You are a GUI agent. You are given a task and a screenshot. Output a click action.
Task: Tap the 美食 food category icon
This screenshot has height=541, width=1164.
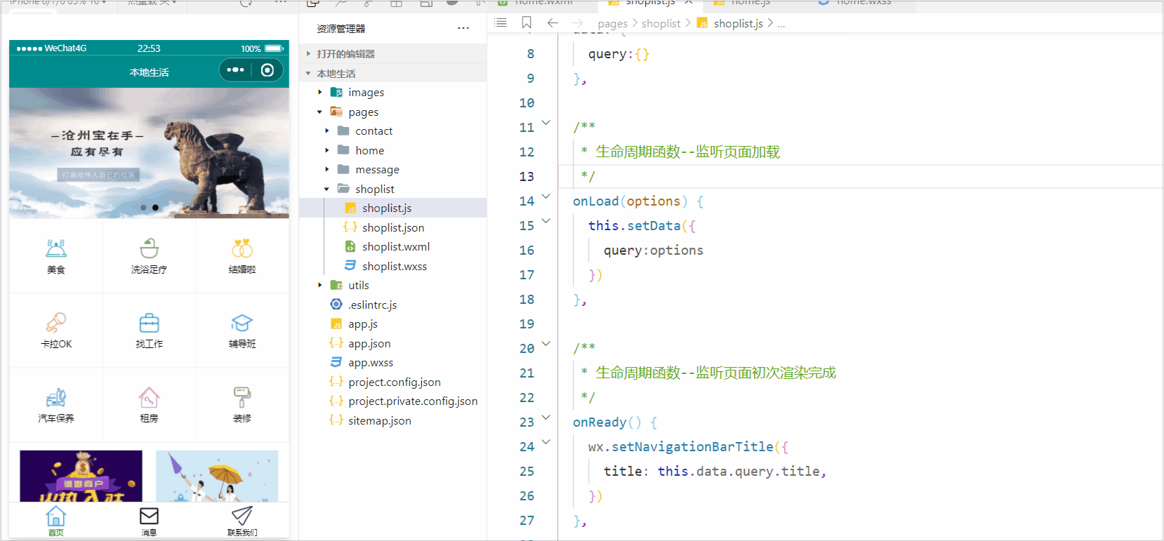pyautogui.click(x=56, y=248)
